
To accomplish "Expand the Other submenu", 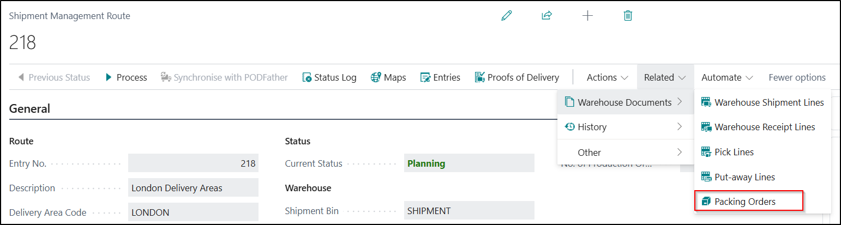I will [623, 153].
